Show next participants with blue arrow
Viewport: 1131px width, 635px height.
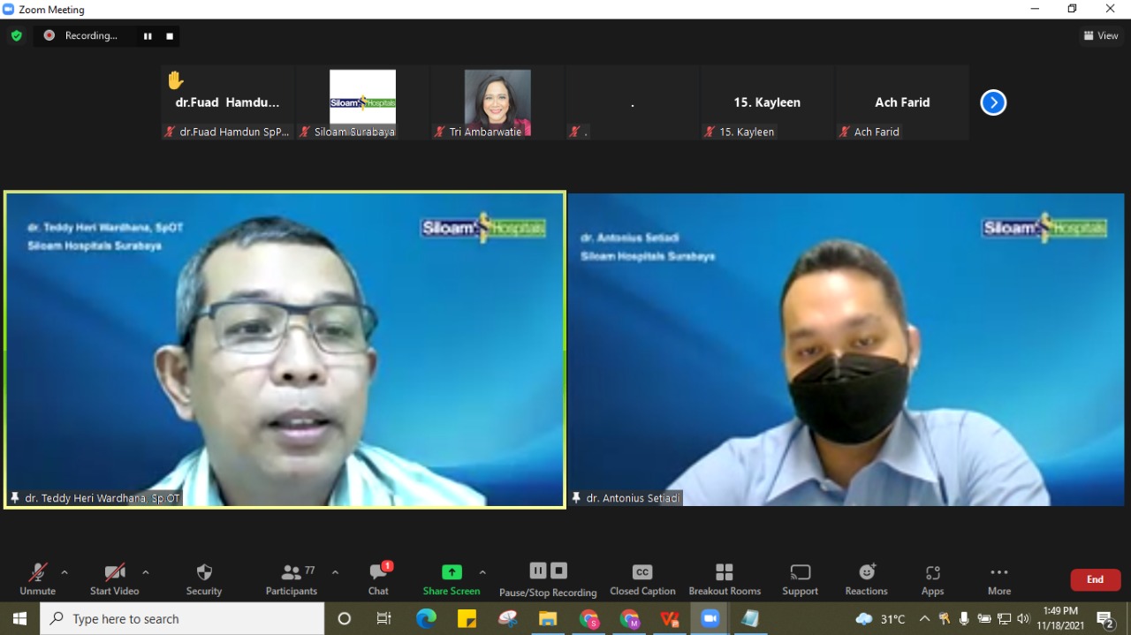pos(993,102)
